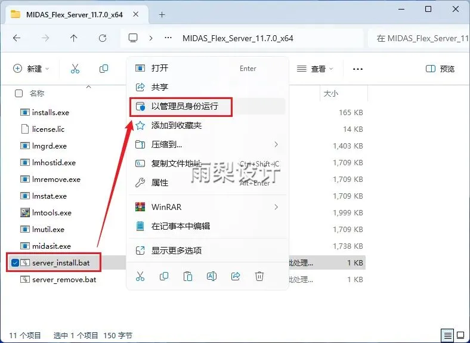The width and height of the screenshot is (470, 343).
Task: Click the context menu Delete trash icon
Action: point(259,276)
